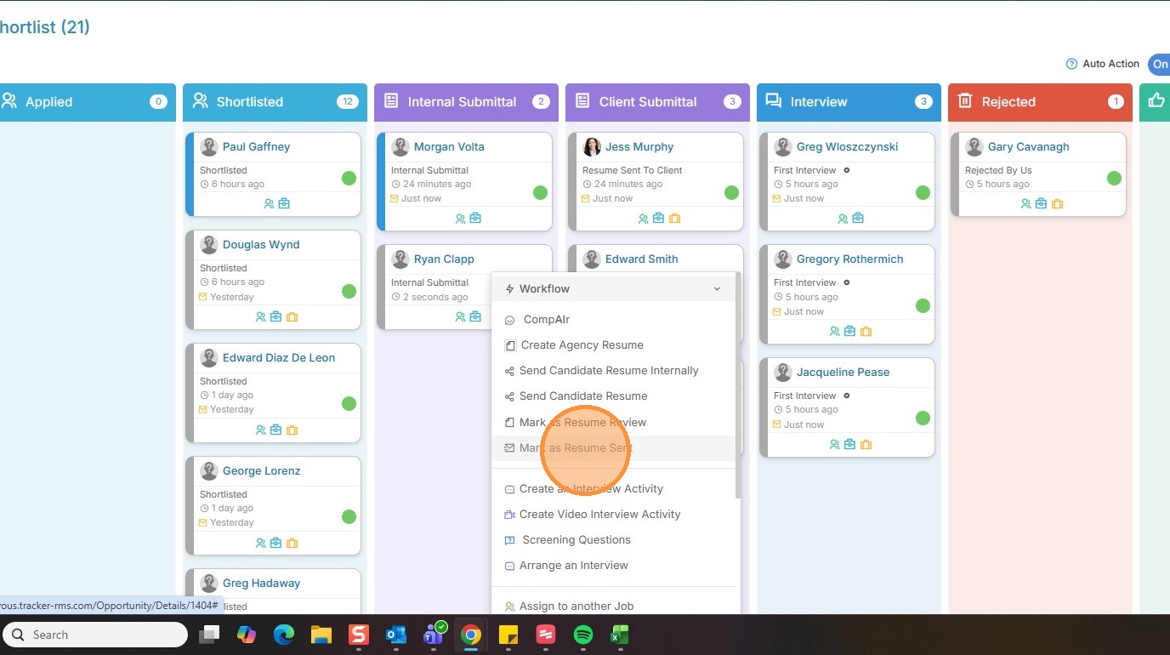Click Greg Wloszczynski's avatar placeholder
This screenshot has height=655, width=1170.
click(782, 147)
